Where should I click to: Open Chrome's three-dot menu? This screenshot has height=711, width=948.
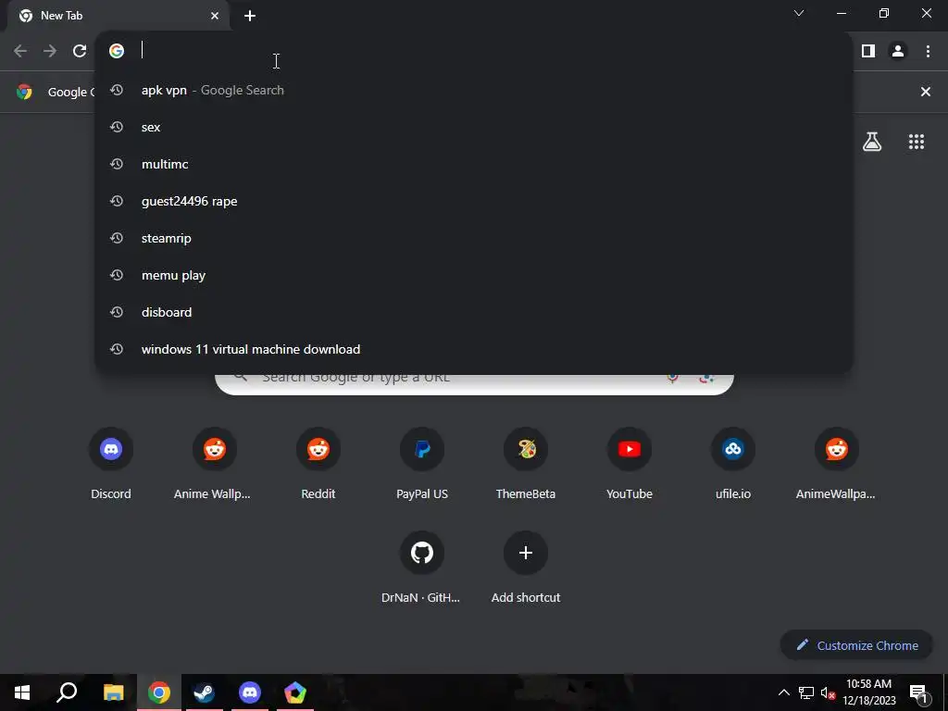[x=928, y=51]
